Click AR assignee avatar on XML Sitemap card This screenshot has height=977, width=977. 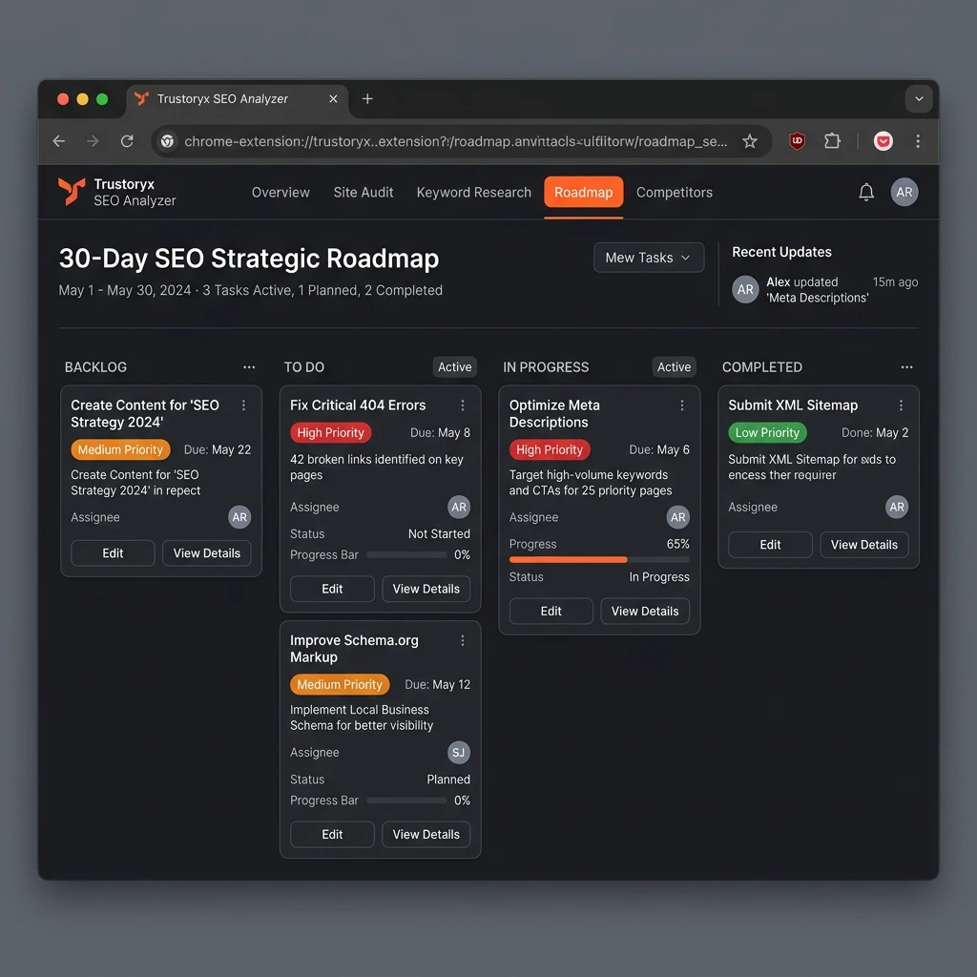pyautogui.click(x=897, y=508)
